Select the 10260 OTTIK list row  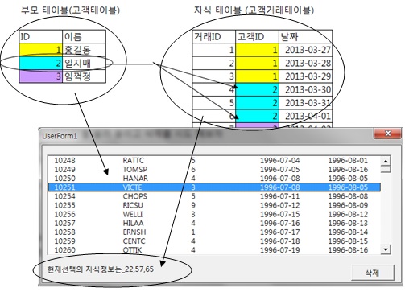point(214,250)
